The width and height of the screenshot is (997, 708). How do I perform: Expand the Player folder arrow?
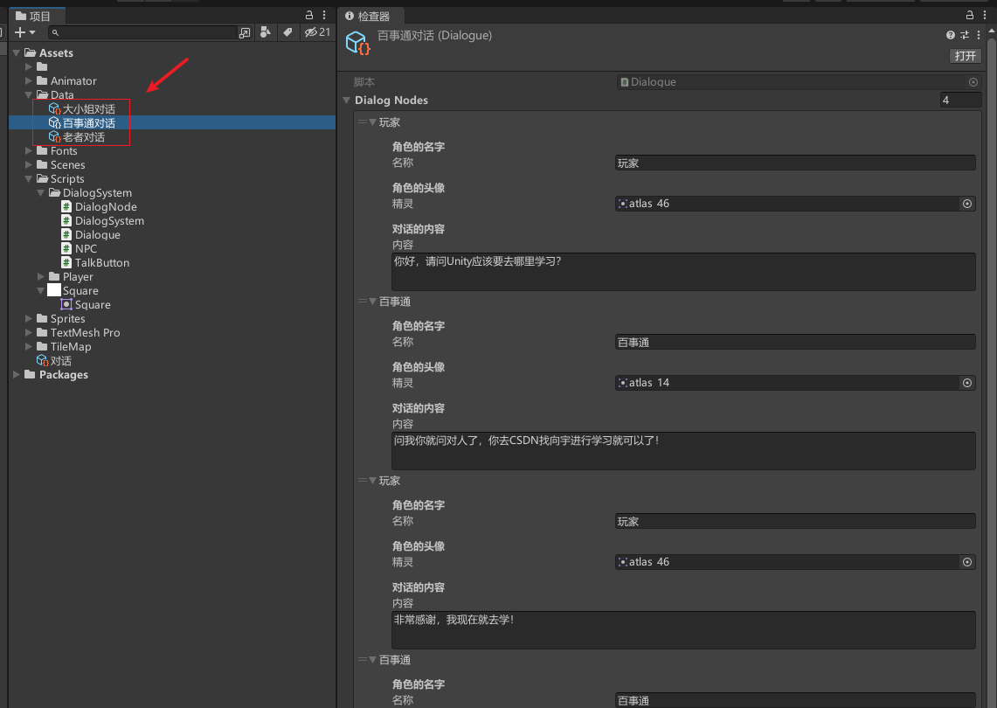tap(41, 277)
